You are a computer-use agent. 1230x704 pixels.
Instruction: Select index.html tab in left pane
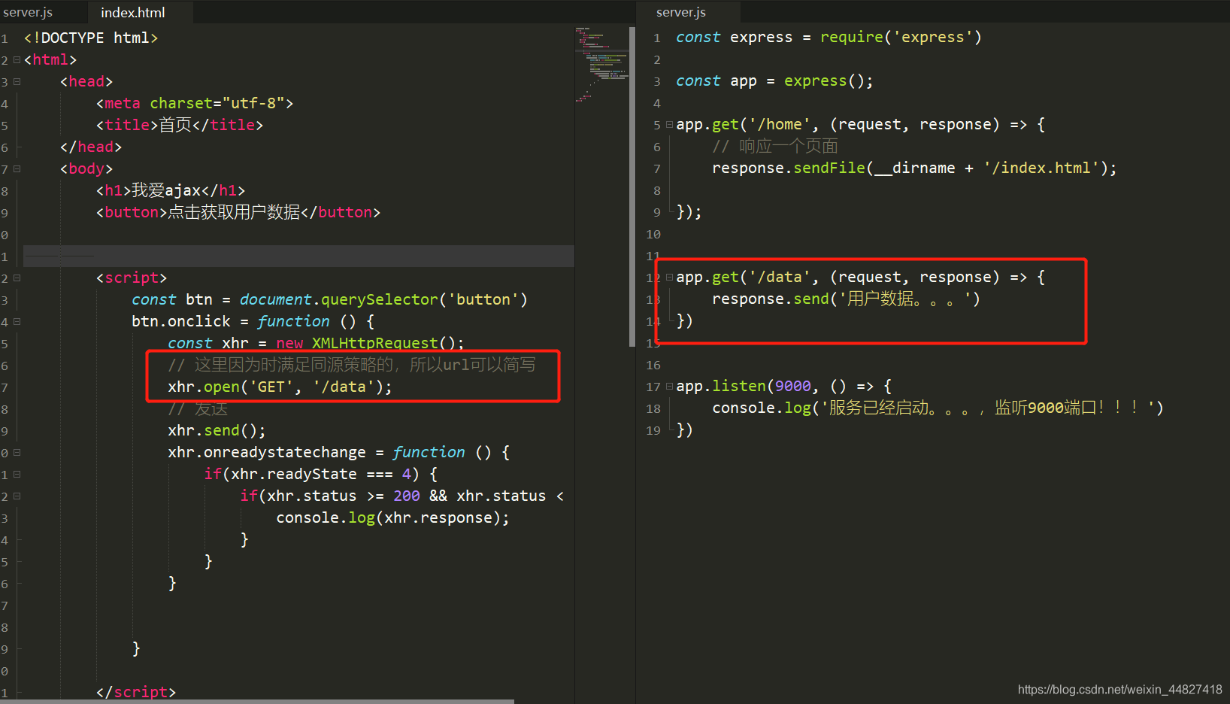133,12
